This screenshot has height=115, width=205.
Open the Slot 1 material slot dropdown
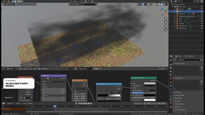point(69,69)
